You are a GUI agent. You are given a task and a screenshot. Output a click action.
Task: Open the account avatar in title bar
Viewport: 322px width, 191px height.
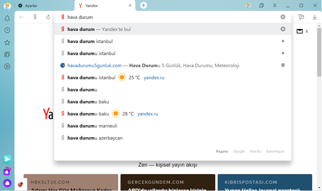point(248,6)
